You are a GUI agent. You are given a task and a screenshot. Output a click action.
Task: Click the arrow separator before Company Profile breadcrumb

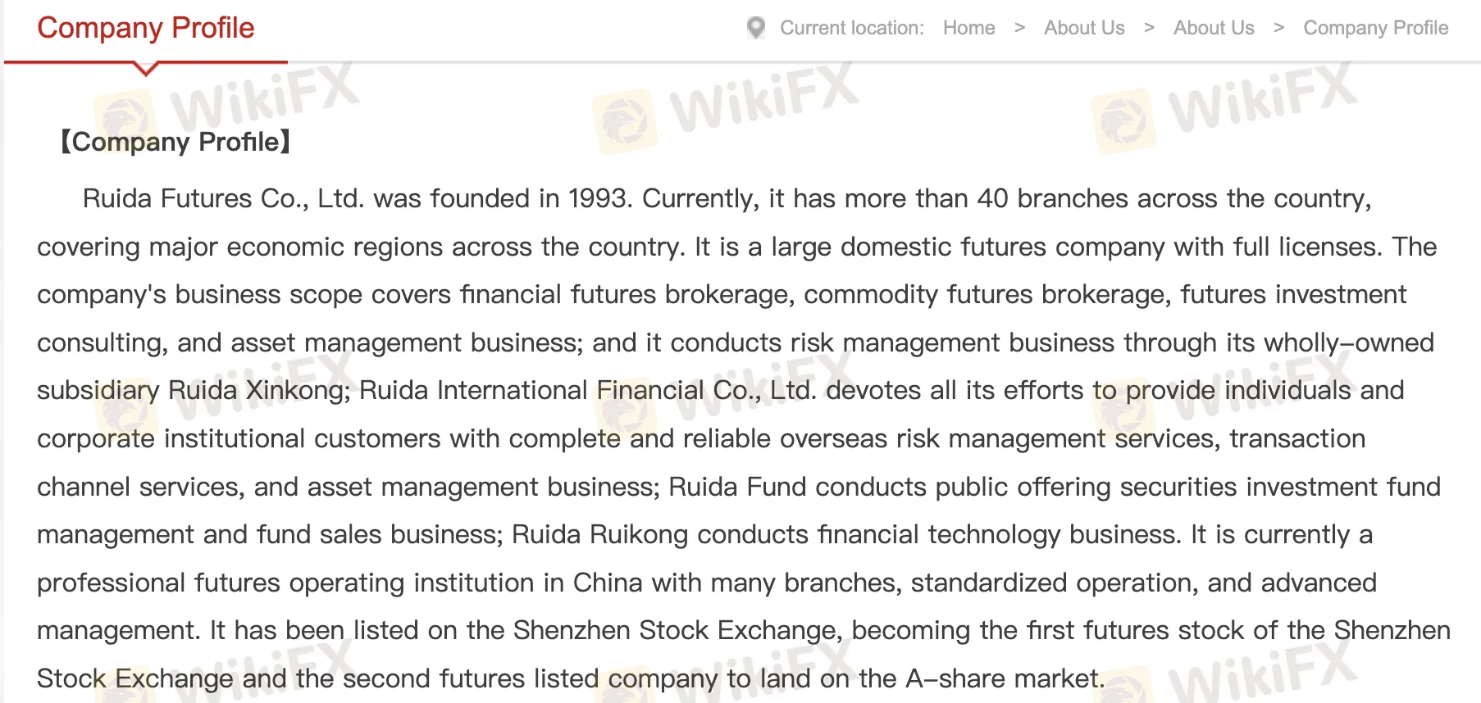coord(1278,28)
